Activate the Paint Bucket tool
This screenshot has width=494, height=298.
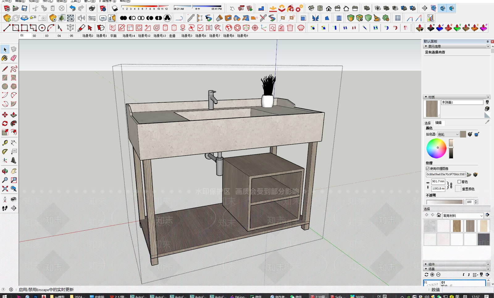[5, 58]
